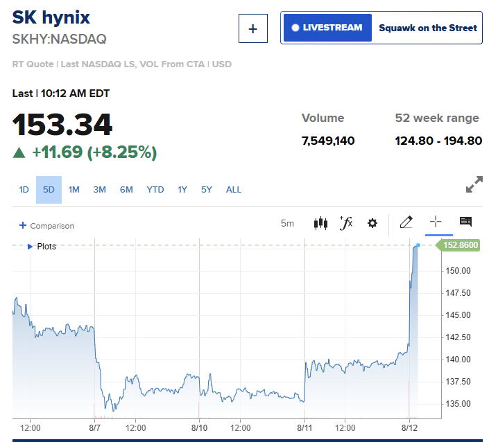The width and height of the screenshot is (498, 442).
Task: Select the 5D time range tab
Action: click(49, 190)
